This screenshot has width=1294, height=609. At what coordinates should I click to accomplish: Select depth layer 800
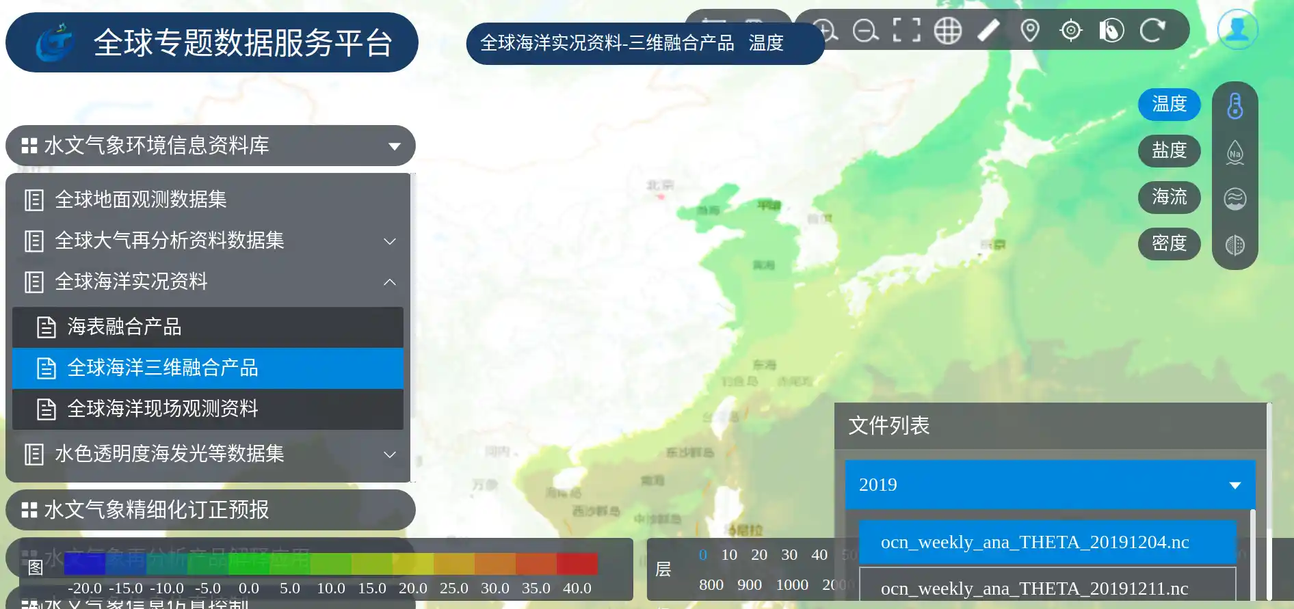(x=711, y=585)
